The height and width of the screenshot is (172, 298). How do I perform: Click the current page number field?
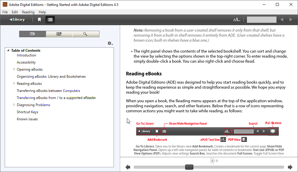[212, 161]
